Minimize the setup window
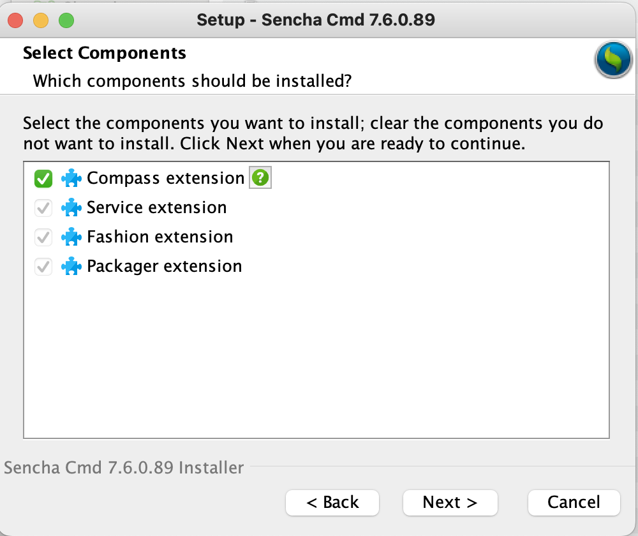The width and height of the screenshot is (638, 536). coord(41,20)
